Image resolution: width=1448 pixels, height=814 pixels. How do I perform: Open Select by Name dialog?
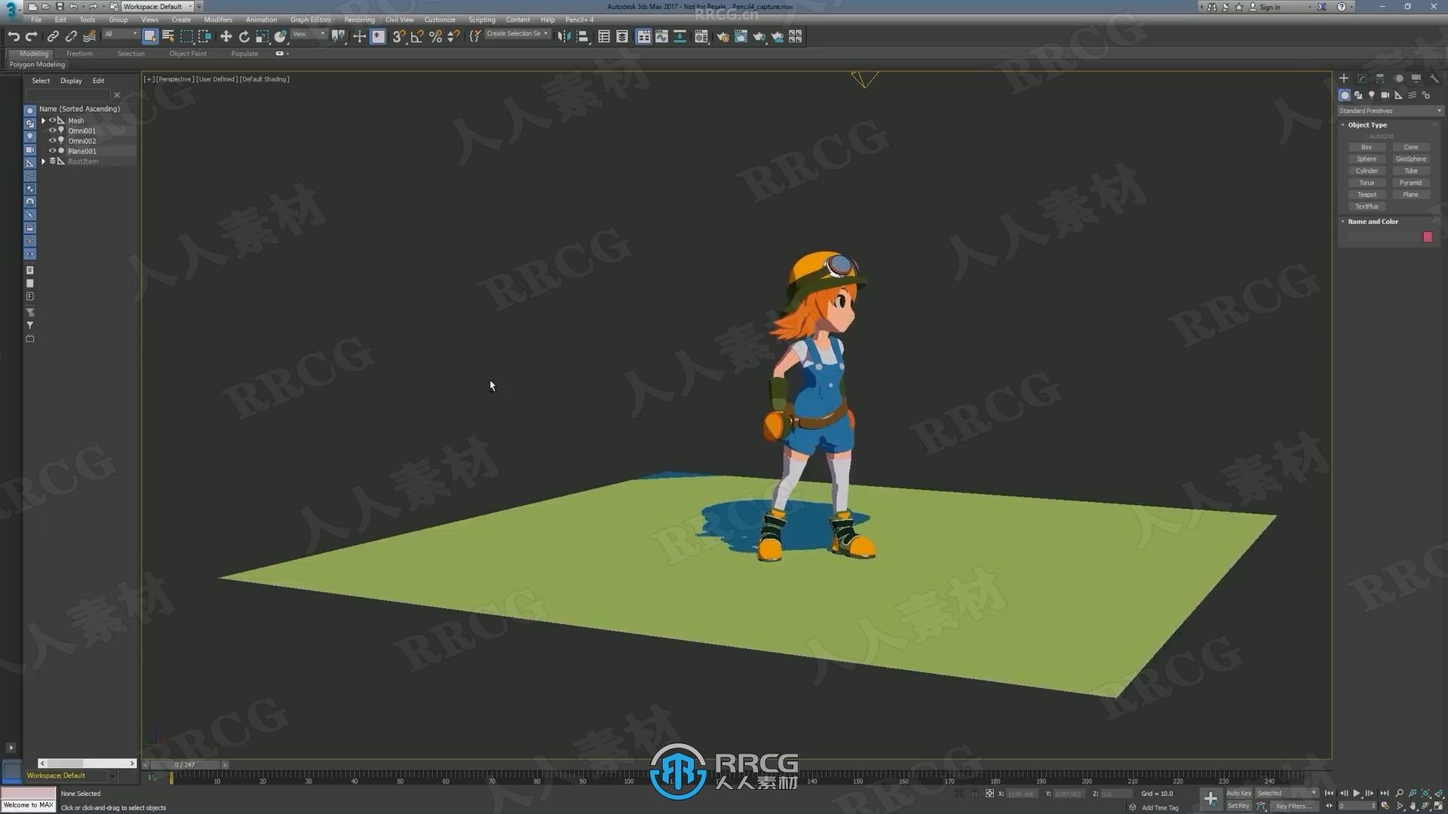click(168, 36)
